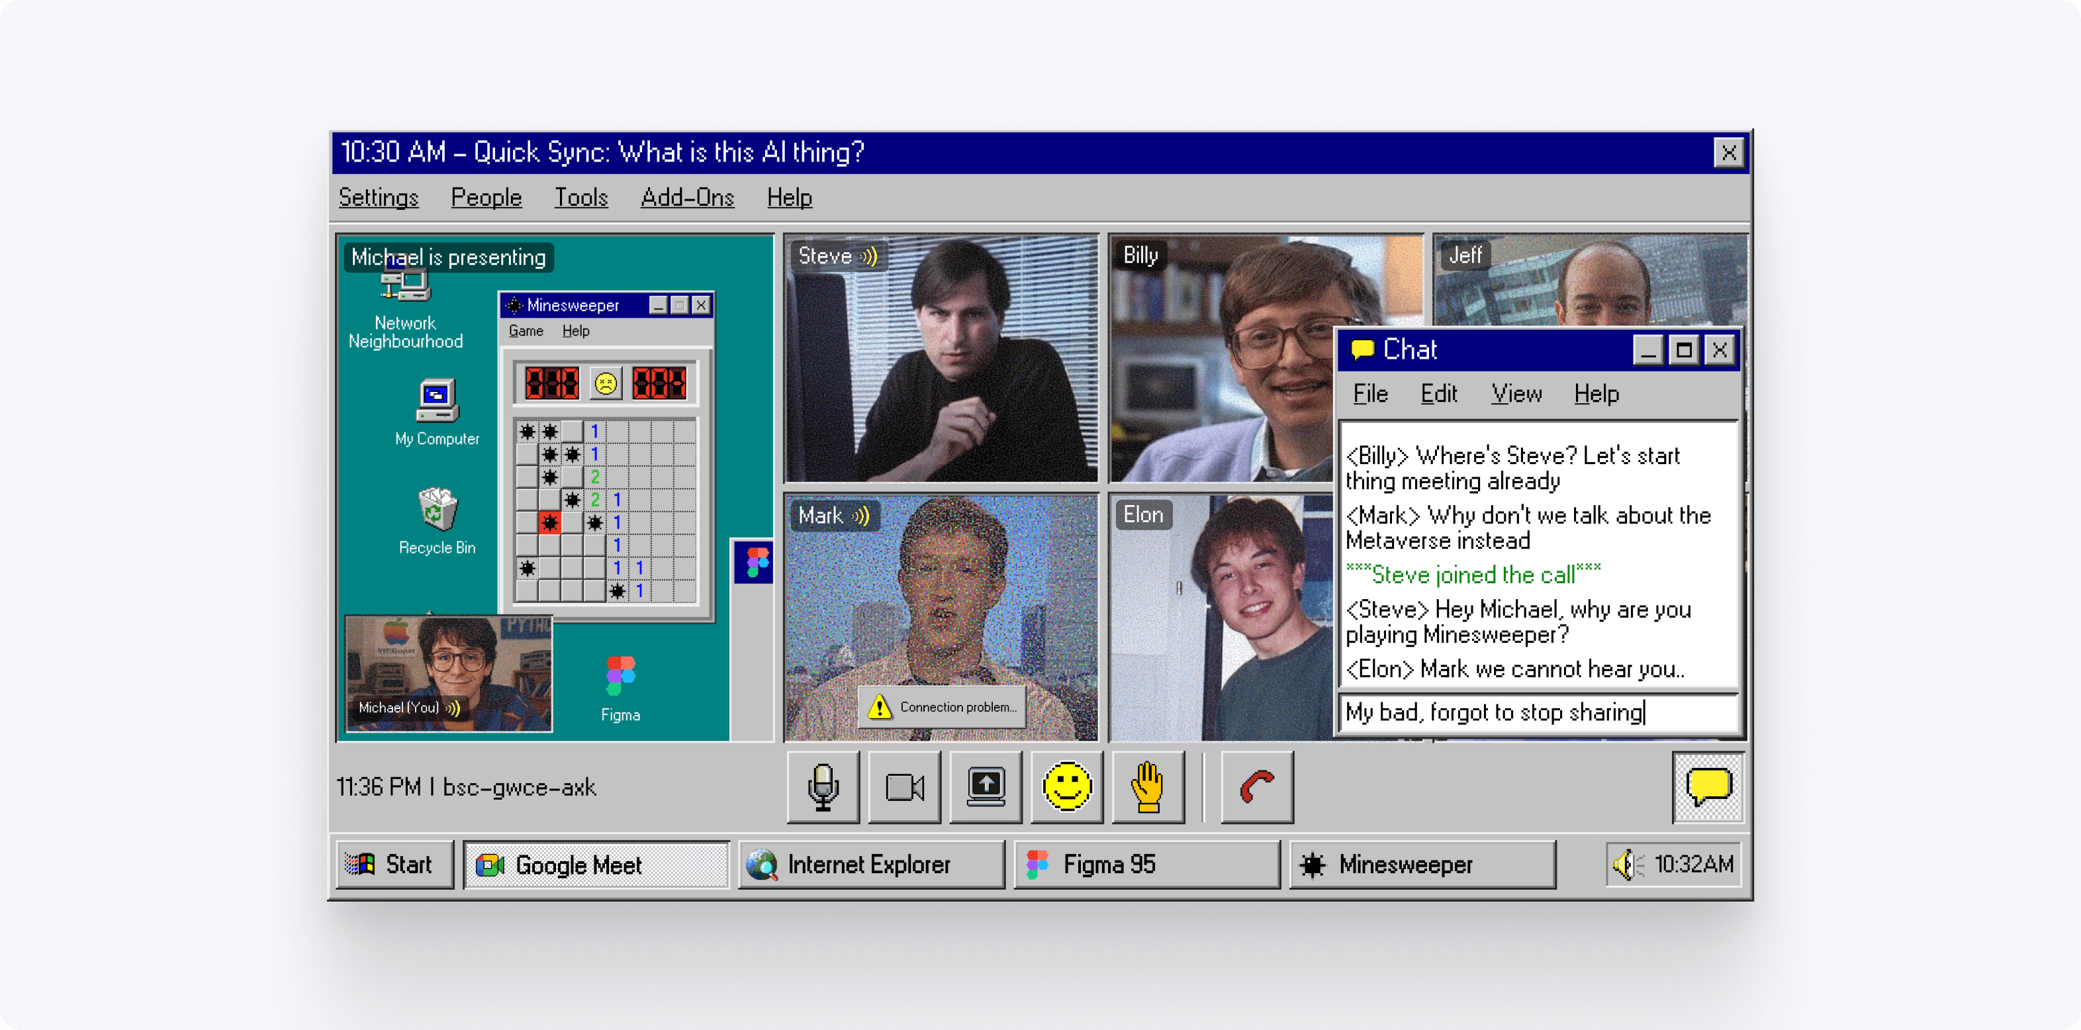Click the Connection problem warning on Mark's tile
The image size is (2081, 1030).
click(x=942, y=707)
